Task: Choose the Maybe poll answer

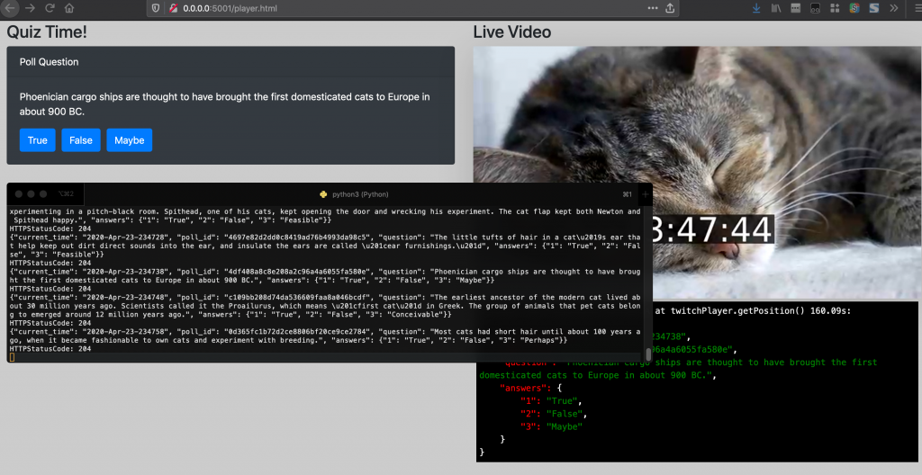Action: coord(129,140)
